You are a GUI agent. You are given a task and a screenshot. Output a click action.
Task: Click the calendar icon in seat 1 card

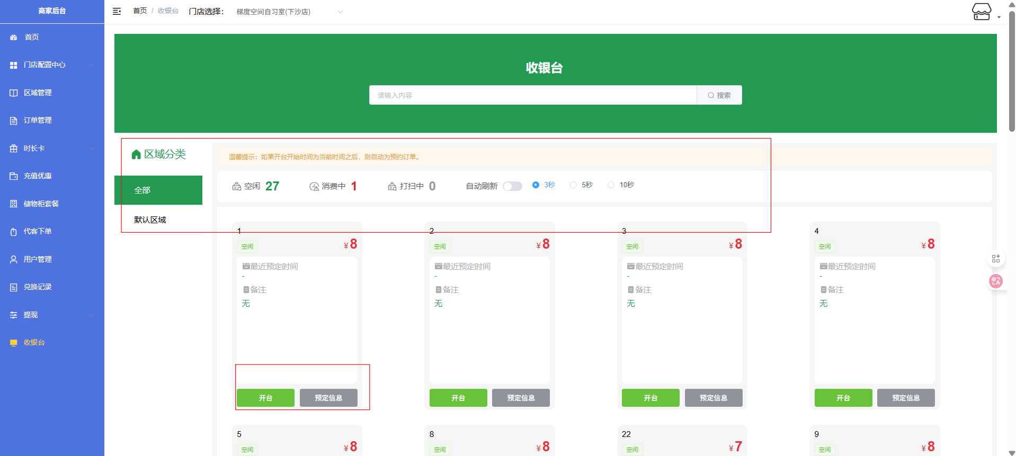246,266
